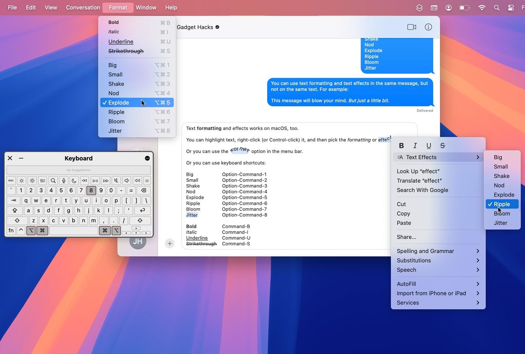Tap the control caret key next to fn
Screen dimensions: 525x354
click(x=21, y=230)
